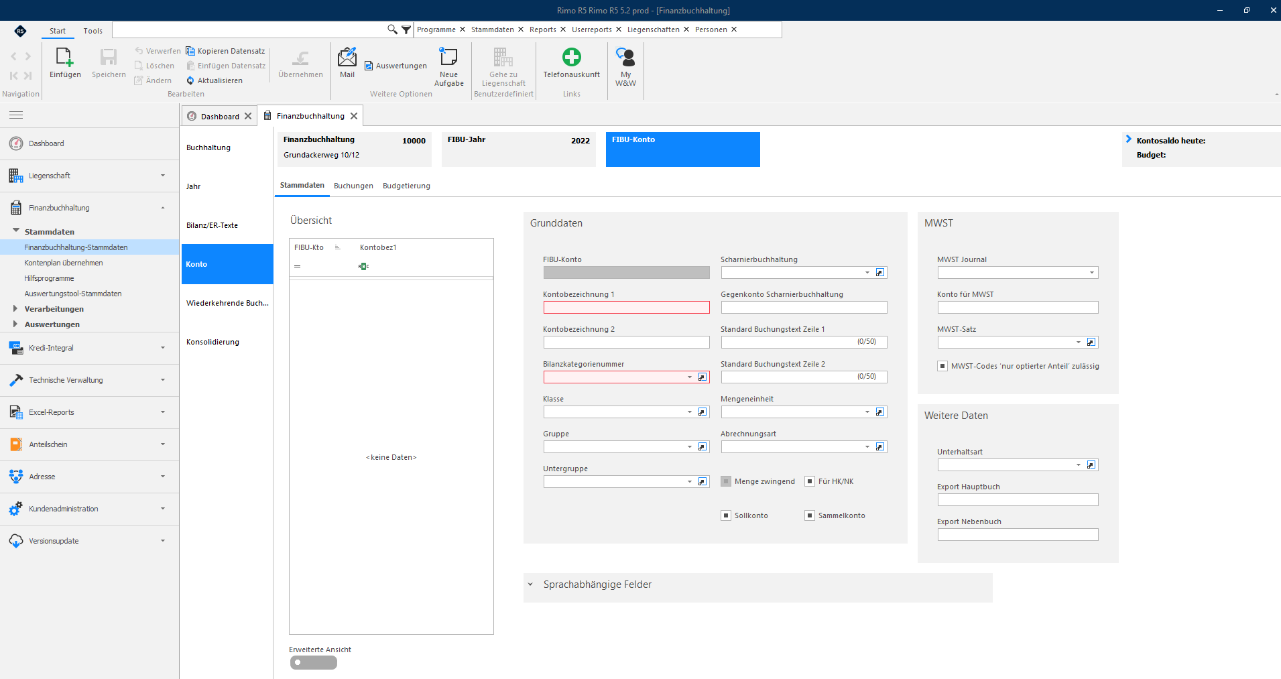Tick the Sollkonto checkbox

(726, 515)
